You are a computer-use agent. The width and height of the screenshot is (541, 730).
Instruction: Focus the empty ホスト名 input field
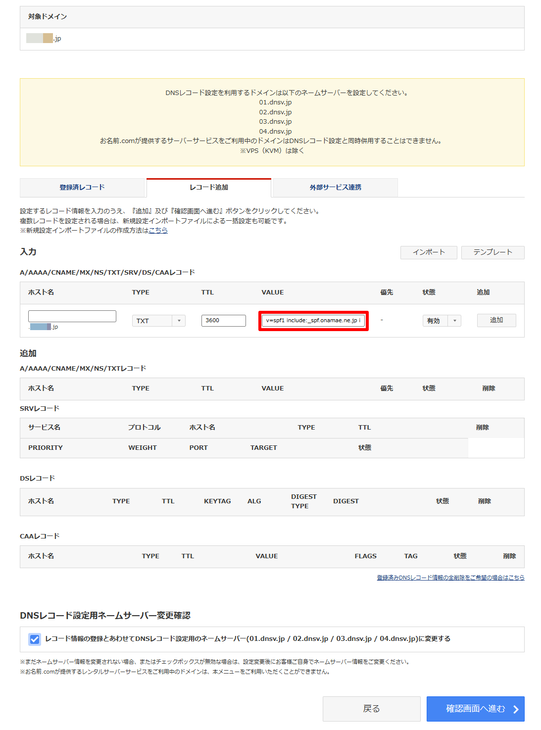pyautogui.click(x=72, y=316)
